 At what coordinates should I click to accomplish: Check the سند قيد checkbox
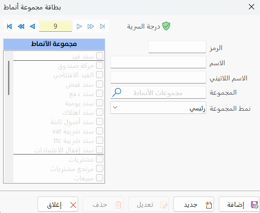100,56
